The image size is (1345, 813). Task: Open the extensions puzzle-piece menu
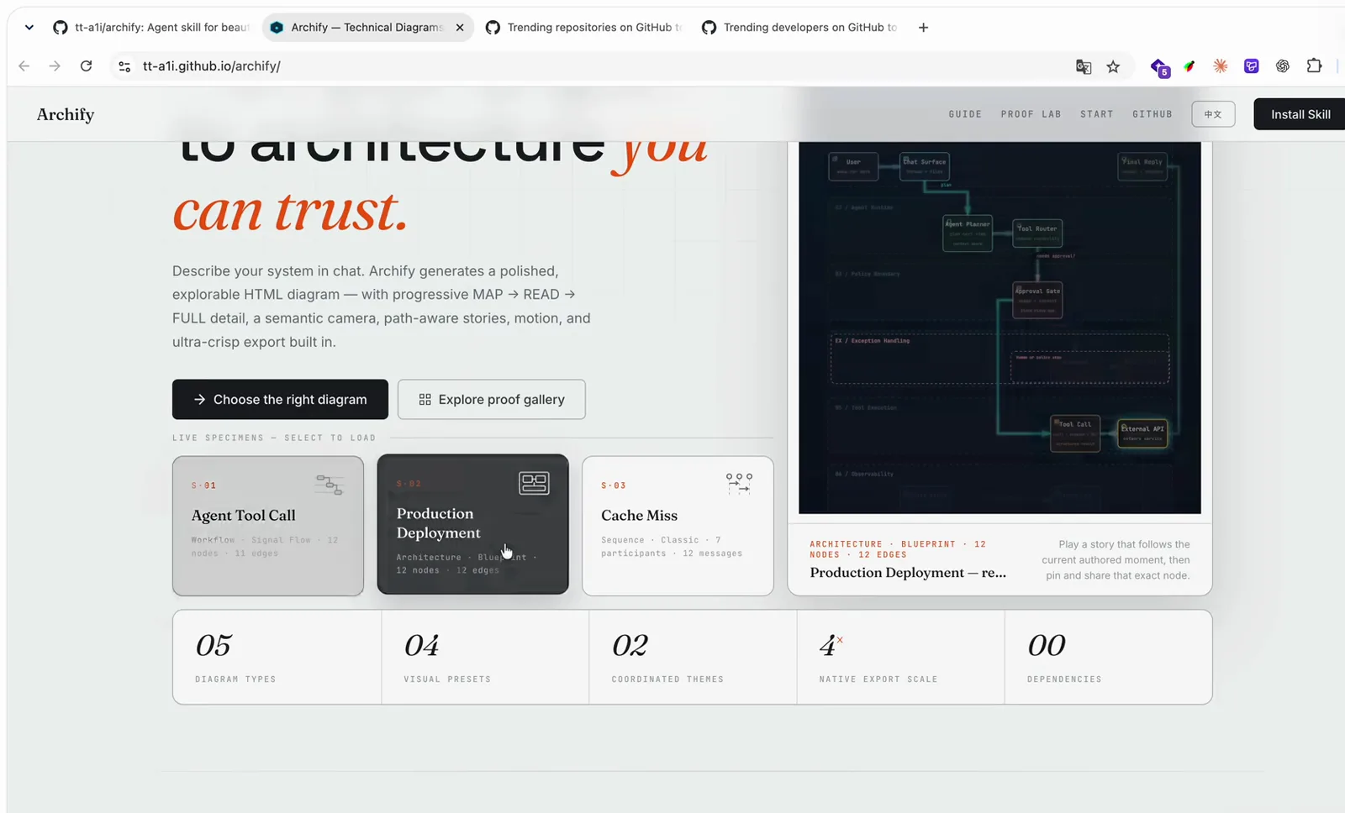[x=1314, y=66]
